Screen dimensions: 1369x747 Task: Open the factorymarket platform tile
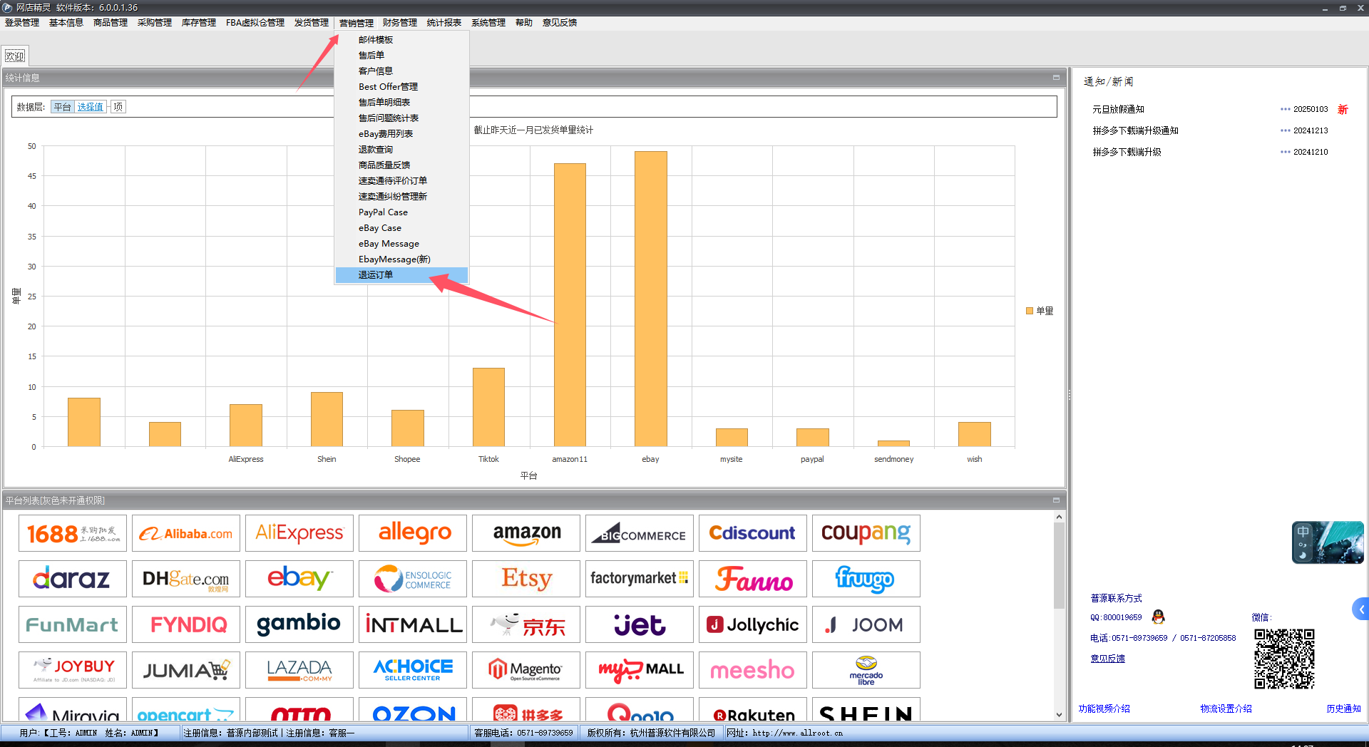(x=640, y=579)
